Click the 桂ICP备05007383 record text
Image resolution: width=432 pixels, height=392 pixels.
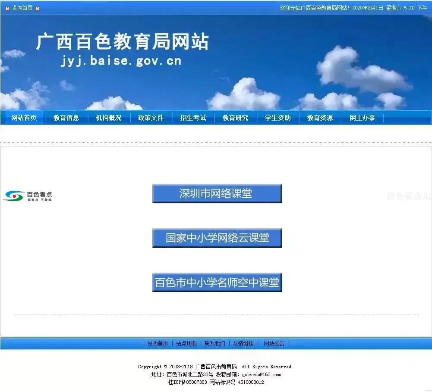click(x=188, y=382)
